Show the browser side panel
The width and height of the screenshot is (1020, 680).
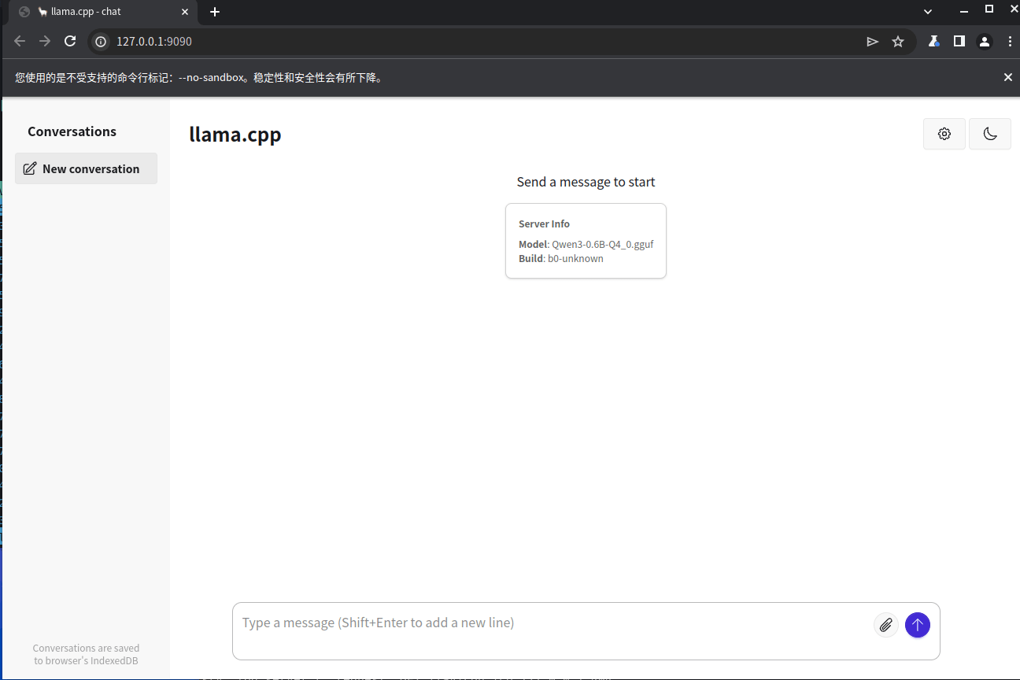click(x=959, y=42)
